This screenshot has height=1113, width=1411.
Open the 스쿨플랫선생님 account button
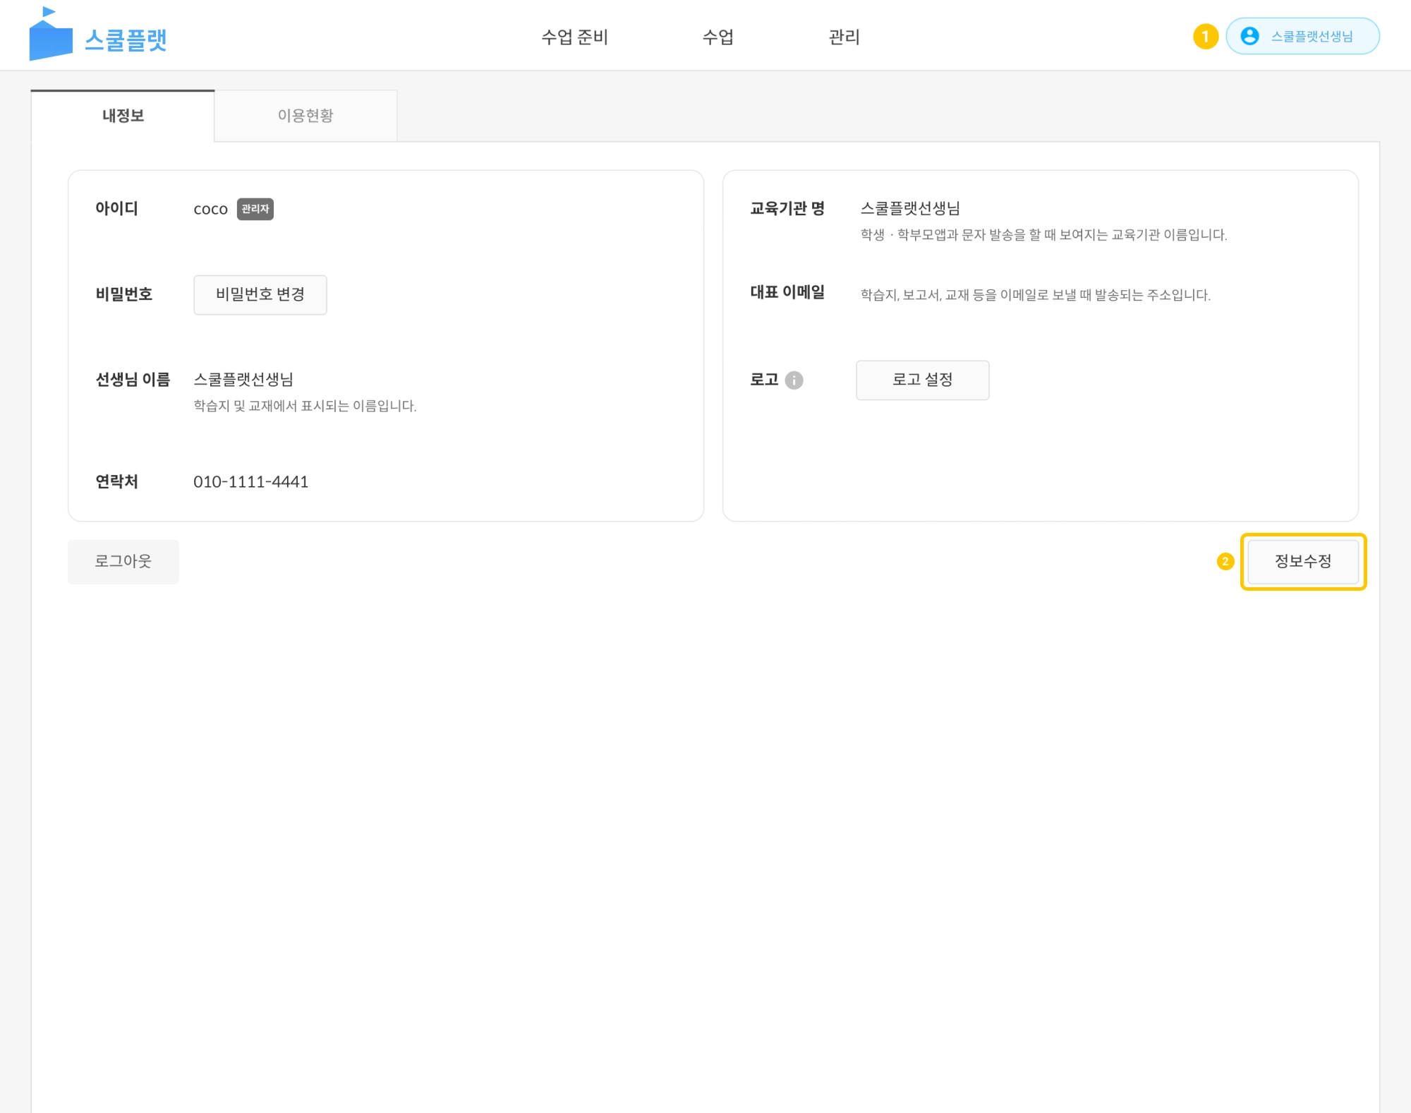tap(1311, 36)
